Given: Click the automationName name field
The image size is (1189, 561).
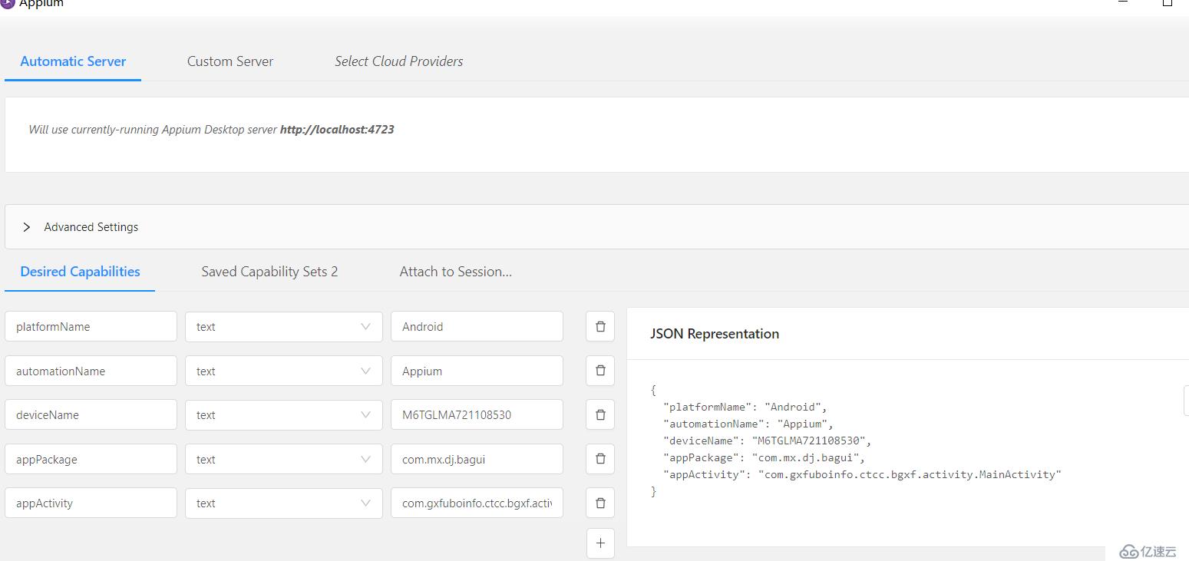Looking at the screenshot, I should click(x=91, y=371).
